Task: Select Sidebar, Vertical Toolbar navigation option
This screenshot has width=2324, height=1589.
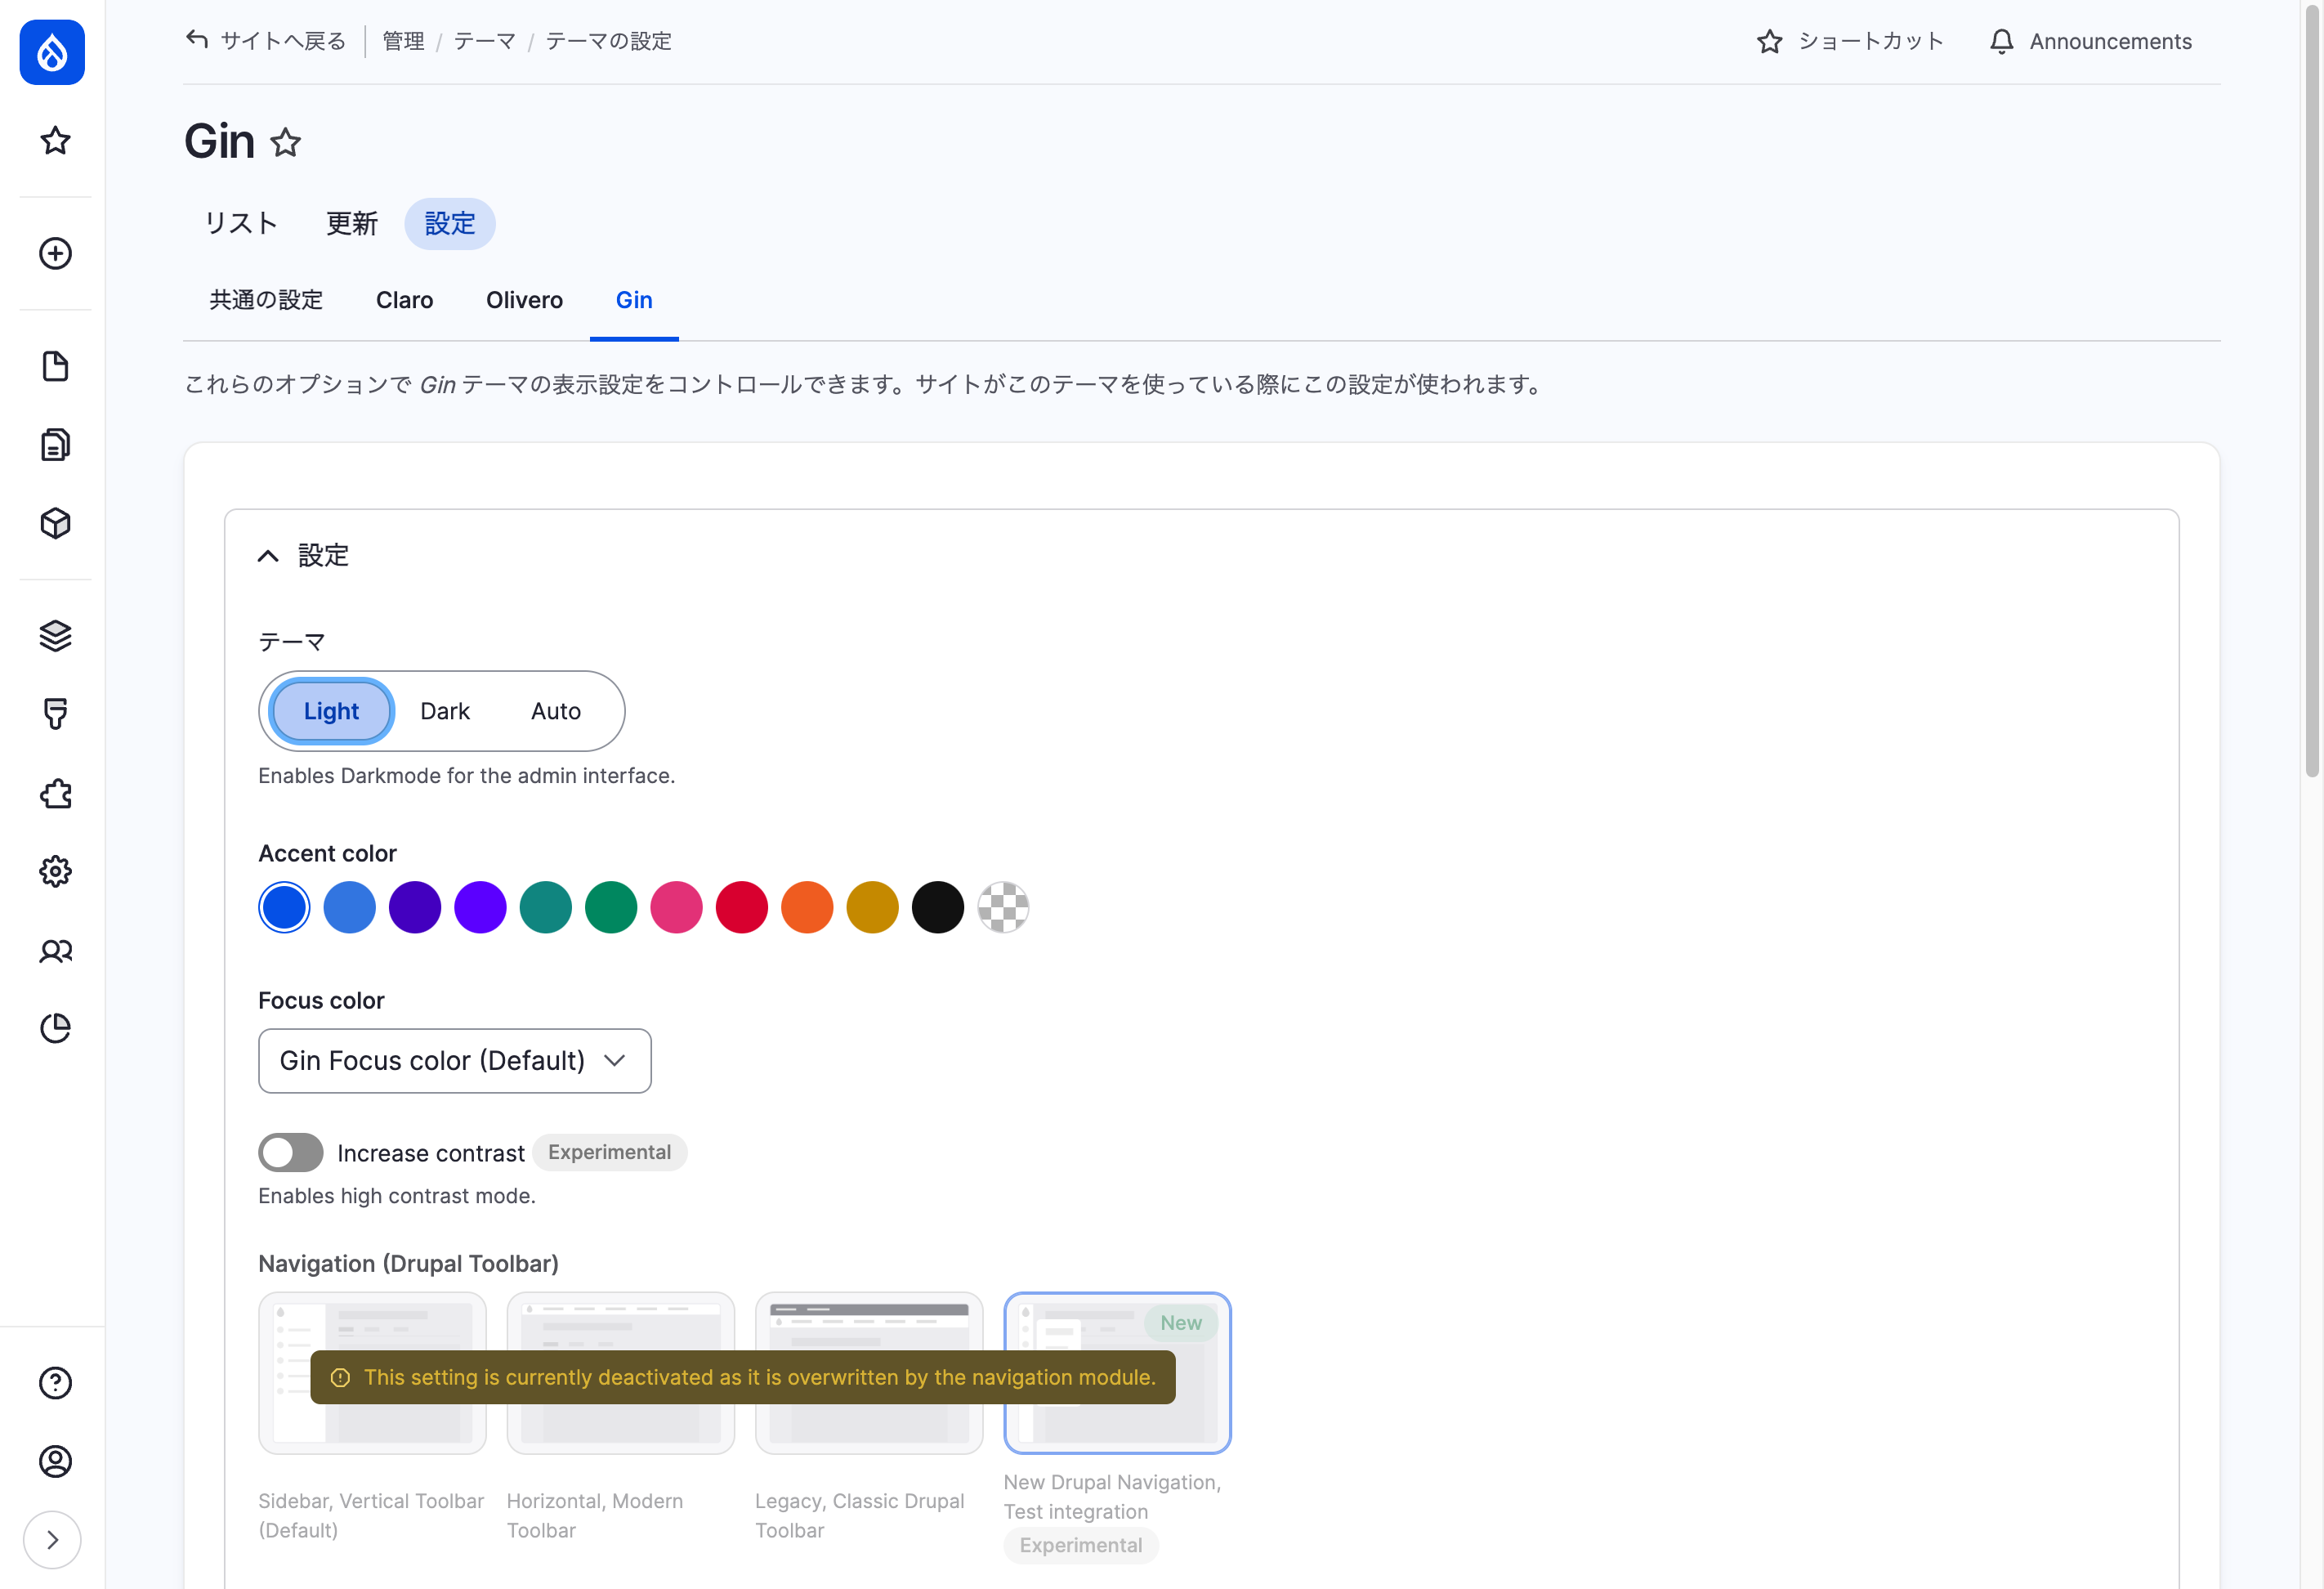Action: (372, 1373)
